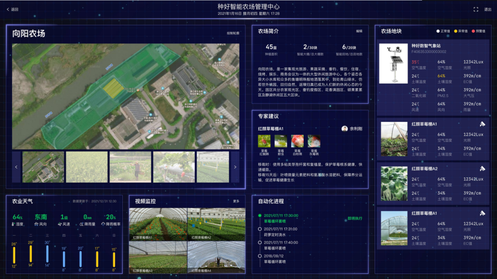Select the farmer picking thumbnail
Viewport: 497px width, 279px height.
[130, 167]
